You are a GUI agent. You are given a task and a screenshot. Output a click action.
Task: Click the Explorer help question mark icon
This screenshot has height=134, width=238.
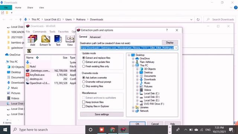point(236,7)
